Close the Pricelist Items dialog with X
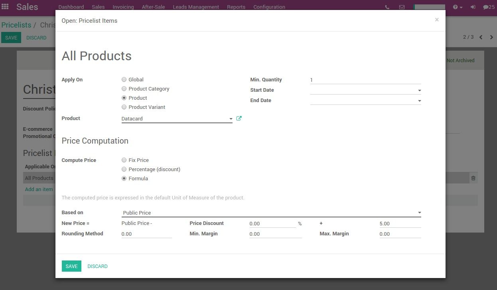 (x=437, y=20)
